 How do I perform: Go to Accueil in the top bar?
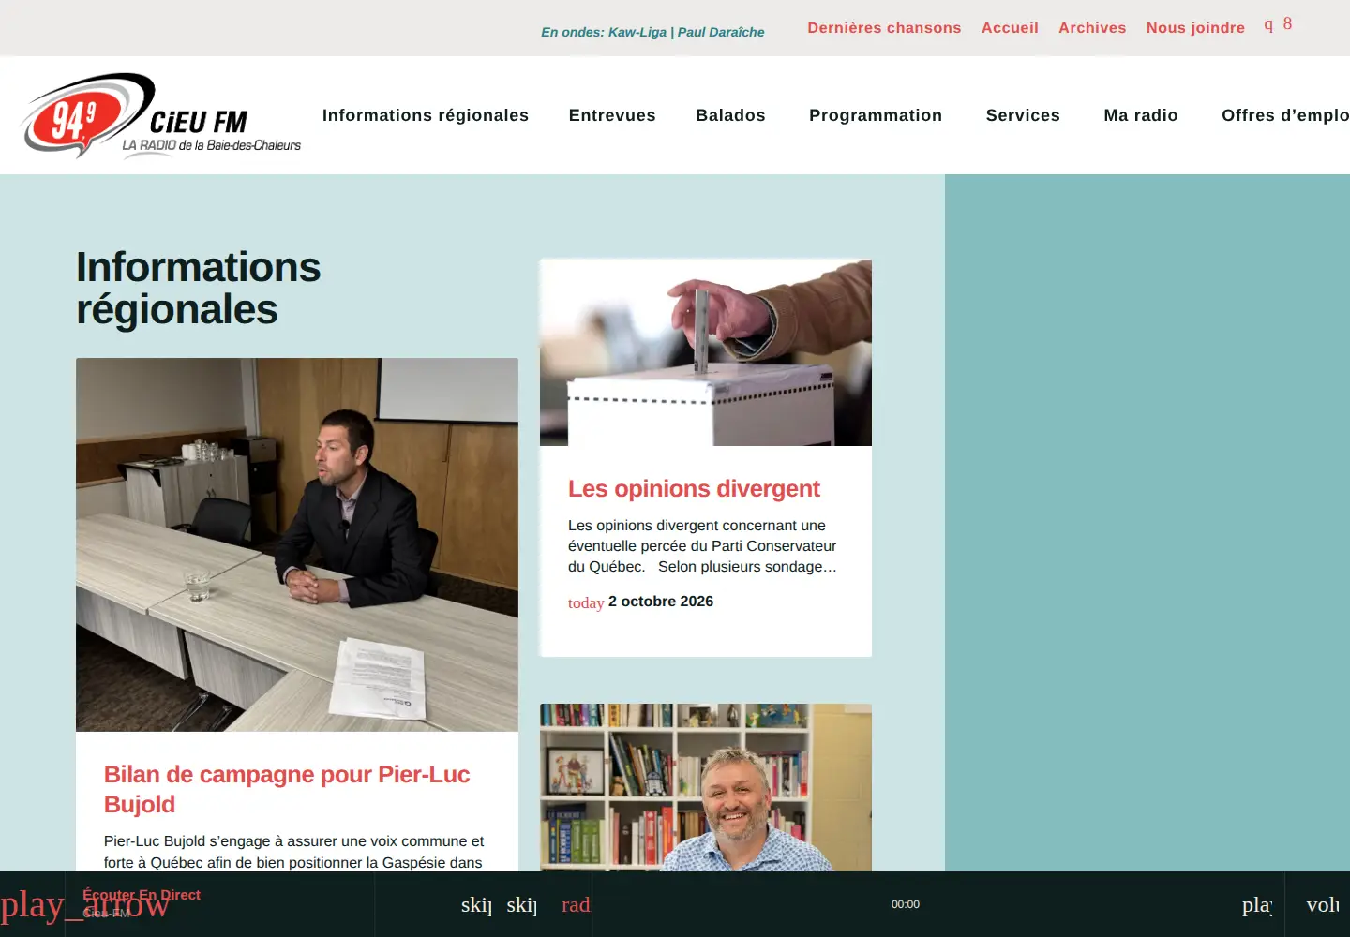(1010, 28)
